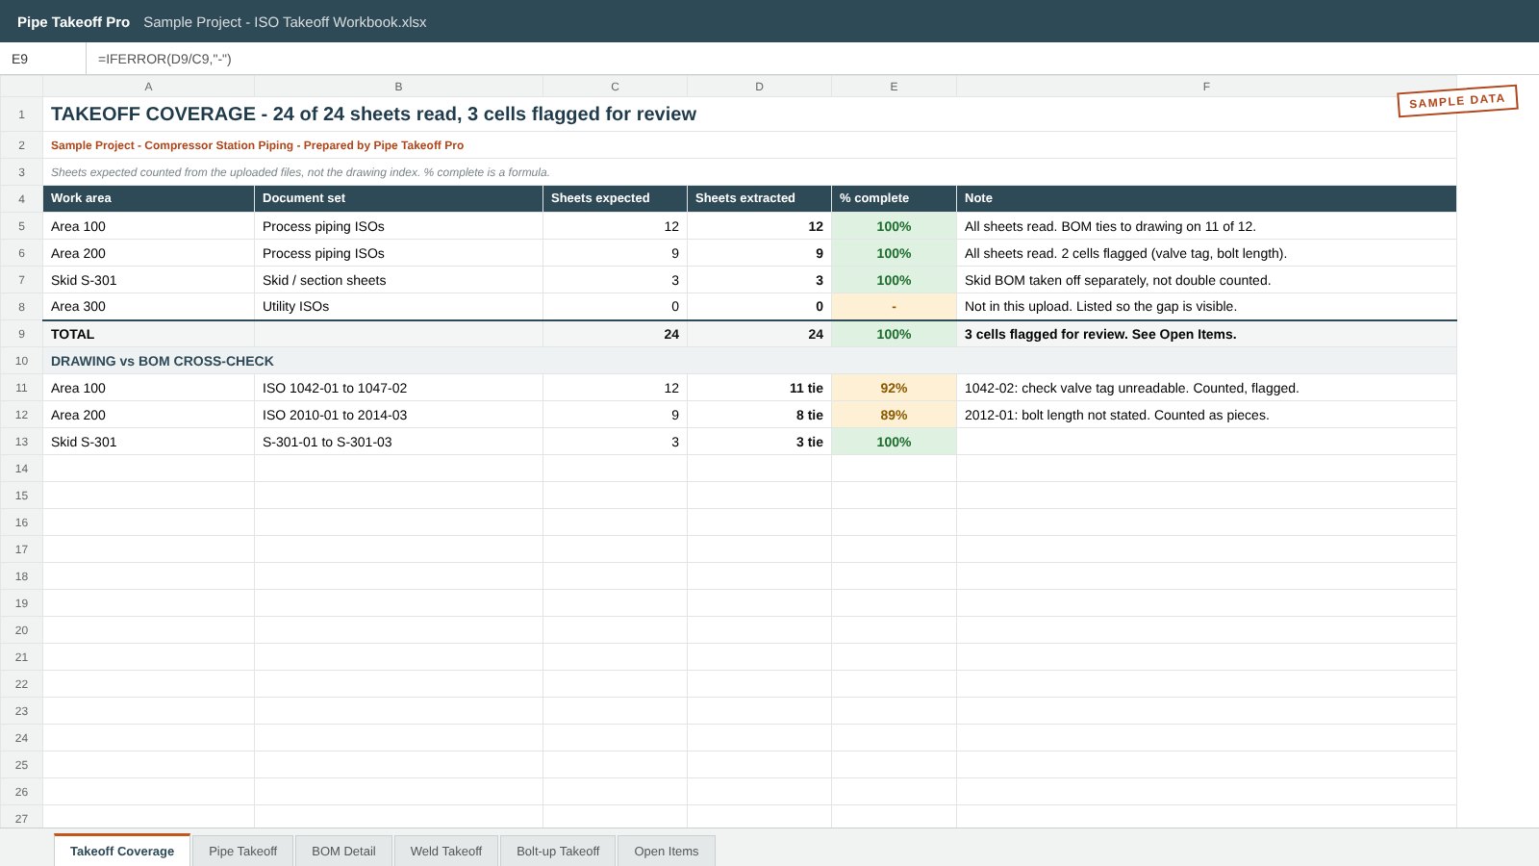
Task: Click the '3 tie' cell
Action: pos(759,442)
